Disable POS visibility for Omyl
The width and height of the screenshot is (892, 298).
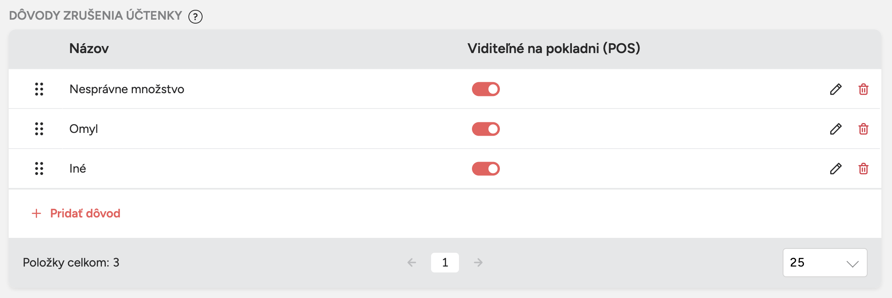coord(486,129)
